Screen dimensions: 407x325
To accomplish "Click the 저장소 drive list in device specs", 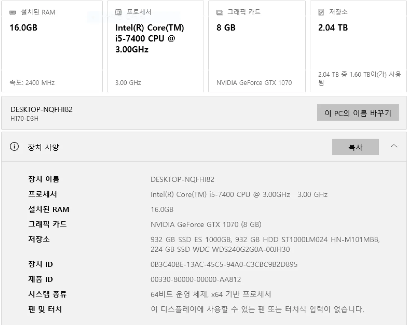I will [x=265, y=245].
